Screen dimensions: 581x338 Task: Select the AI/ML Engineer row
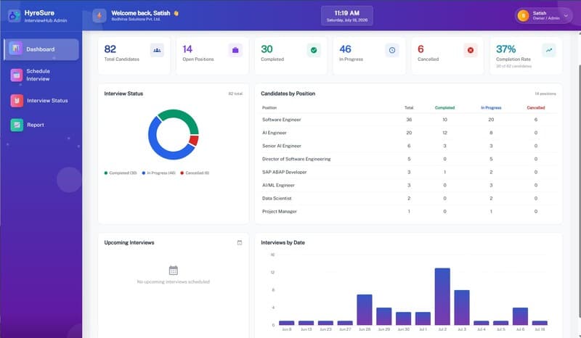point(408,185)
